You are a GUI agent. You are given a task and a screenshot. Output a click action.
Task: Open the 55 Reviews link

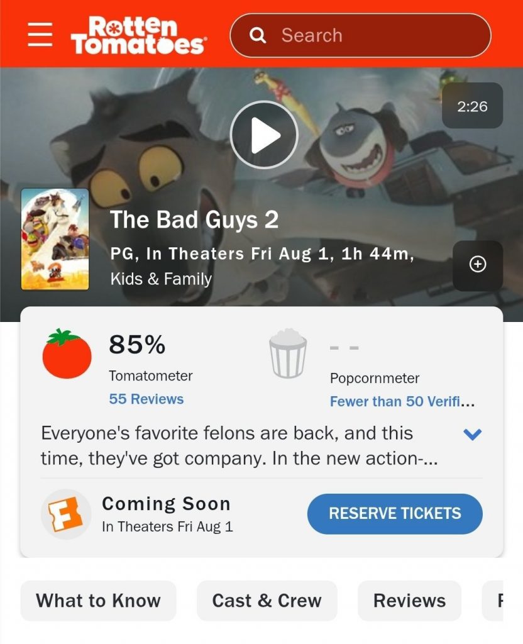click(146, 399)
